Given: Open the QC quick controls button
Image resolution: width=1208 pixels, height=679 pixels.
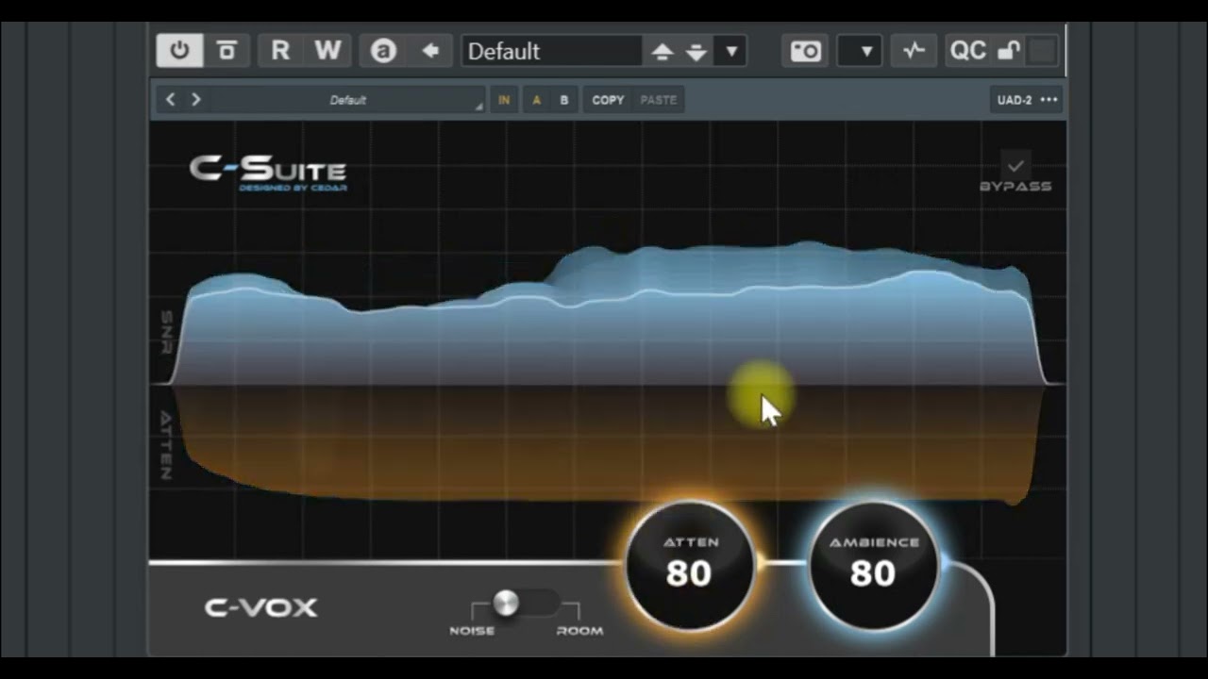Looking at the screenshot, I should [968, 51].
